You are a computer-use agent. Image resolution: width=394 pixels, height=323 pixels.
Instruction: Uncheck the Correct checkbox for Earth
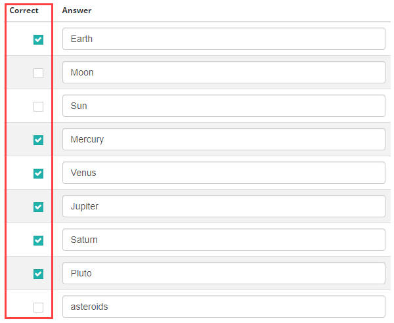(x=38, y=39)
